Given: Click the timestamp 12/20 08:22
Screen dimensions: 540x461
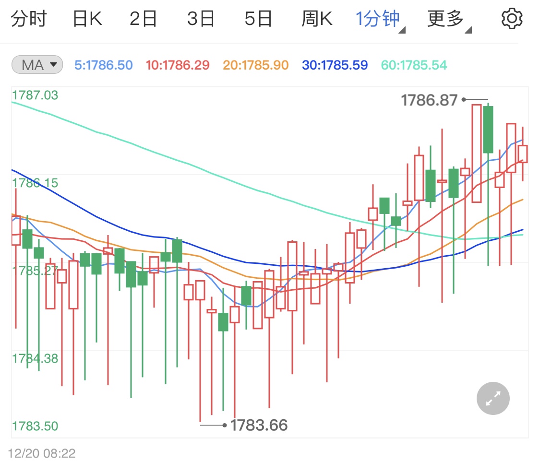Looking at the screenshot, I should tap(42, 453).
